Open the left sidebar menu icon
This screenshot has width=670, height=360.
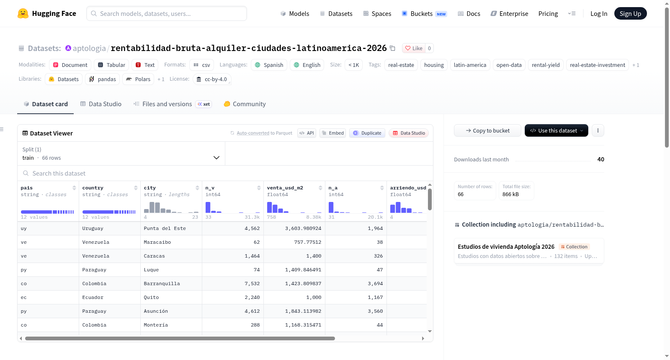point(2,129)
